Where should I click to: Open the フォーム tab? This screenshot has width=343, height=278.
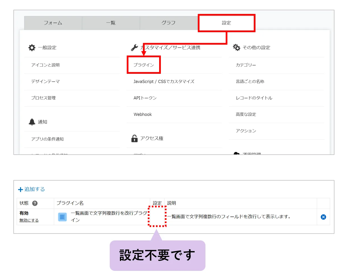coord(53,23)
